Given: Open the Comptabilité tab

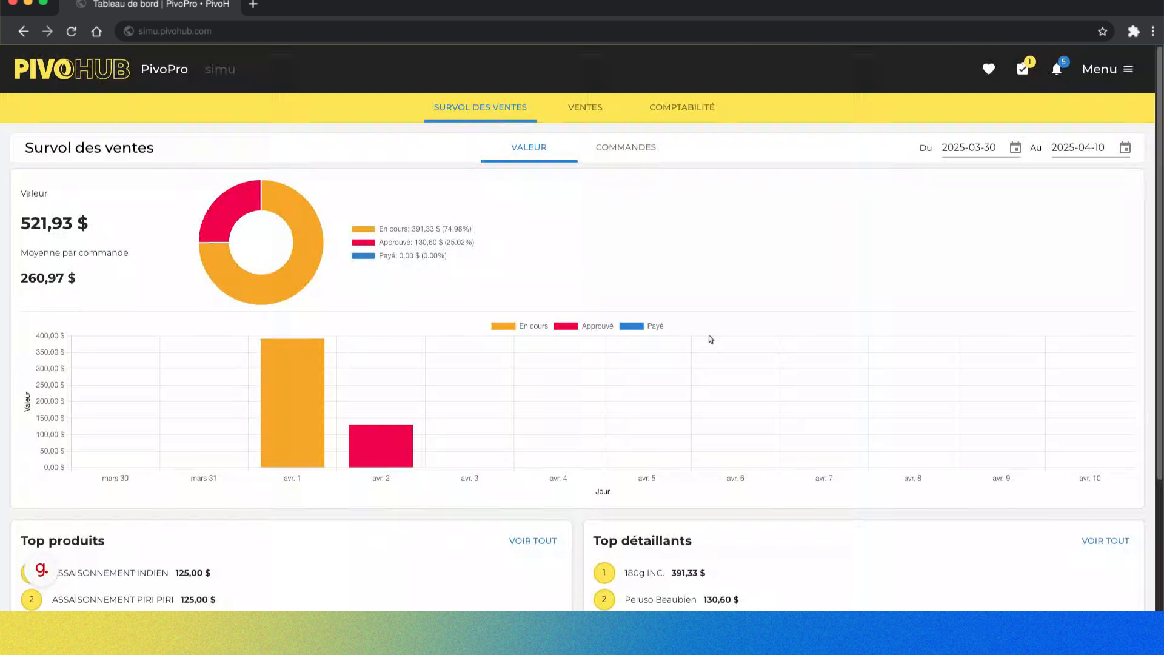Looking at the screenshot, I should 682,107.
